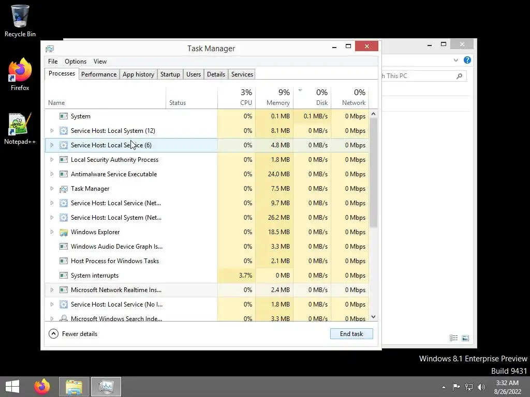Click the Explorer window search box
The width and height of the screenshot is (530, 397).
424,76
